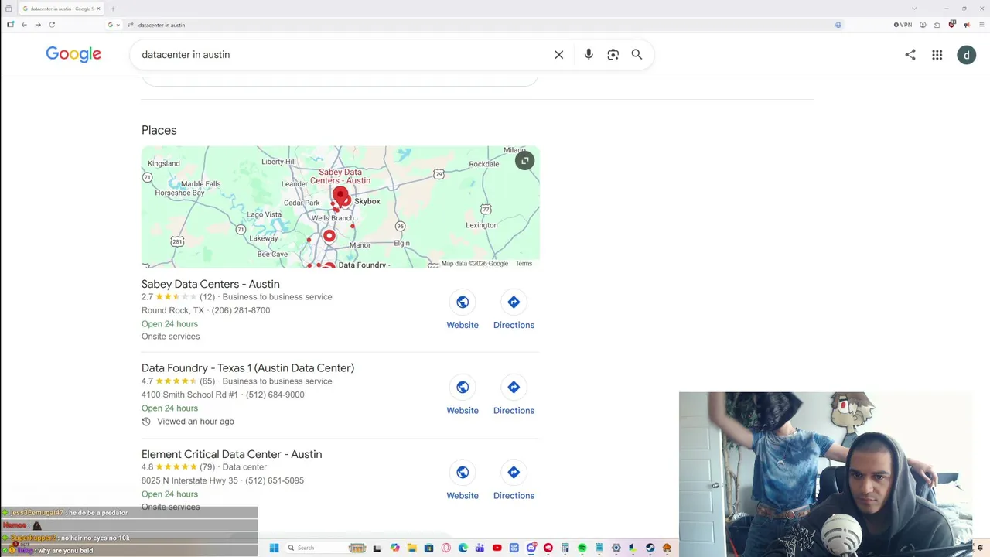990x557 pixels.
Task: Click the Round Rock, TX location text
Action: click(x=172, y=310)
